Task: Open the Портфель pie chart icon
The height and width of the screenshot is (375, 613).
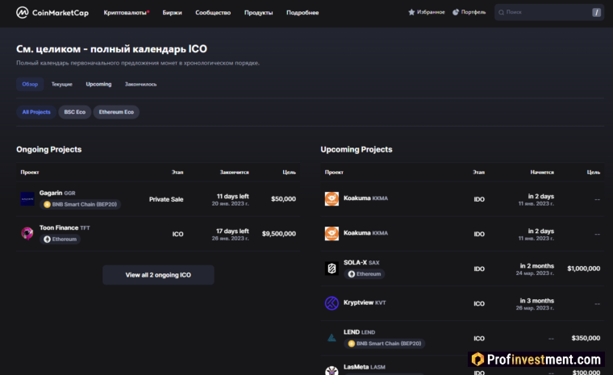Action: (456, 12)
